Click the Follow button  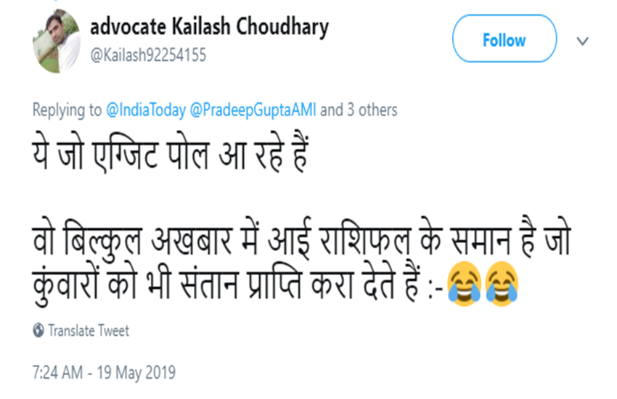[504, 39]
